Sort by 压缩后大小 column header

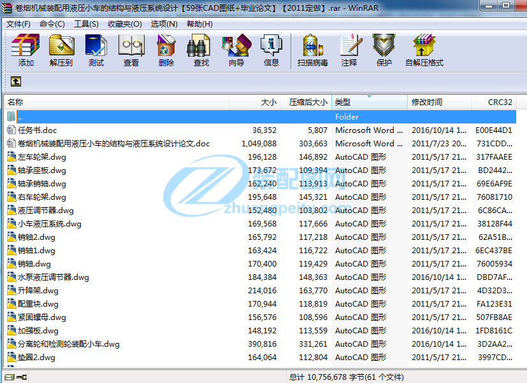click(306, 102)
